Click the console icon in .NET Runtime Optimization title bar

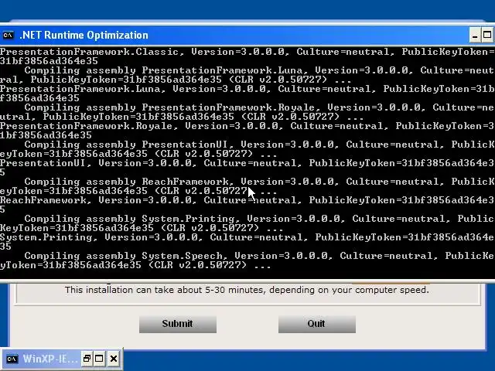click(9, 35)
